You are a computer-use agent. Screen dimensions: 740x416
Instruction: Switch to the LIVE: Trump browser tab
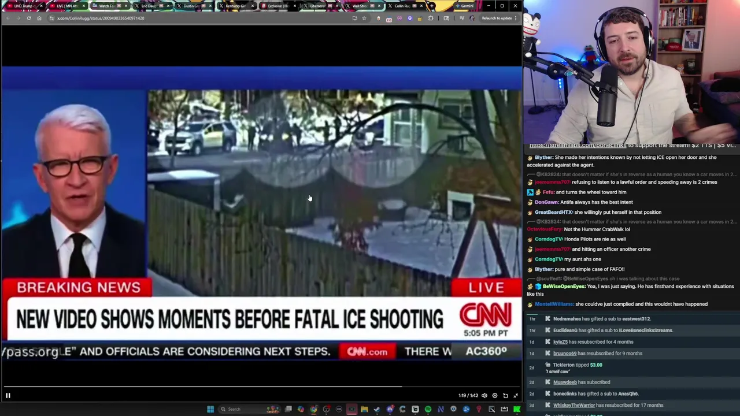[24, 6]
